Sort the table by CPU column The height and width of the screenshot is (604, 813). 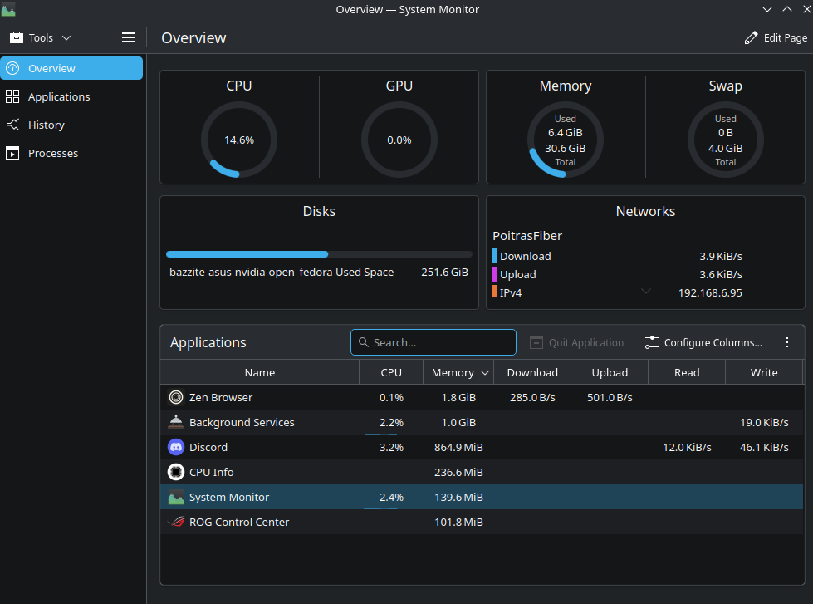pyautogui.click(x=391, y=372)
